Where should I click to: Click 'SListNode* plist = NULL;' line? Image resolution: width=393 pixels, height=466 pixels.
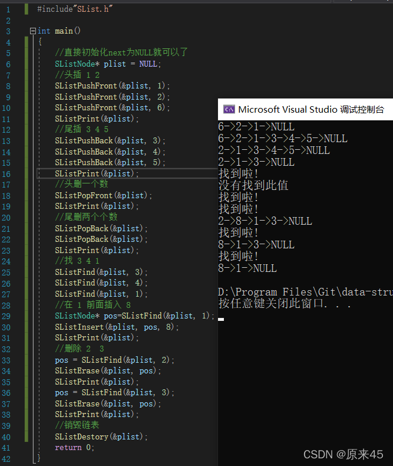[x=108, y=64]
